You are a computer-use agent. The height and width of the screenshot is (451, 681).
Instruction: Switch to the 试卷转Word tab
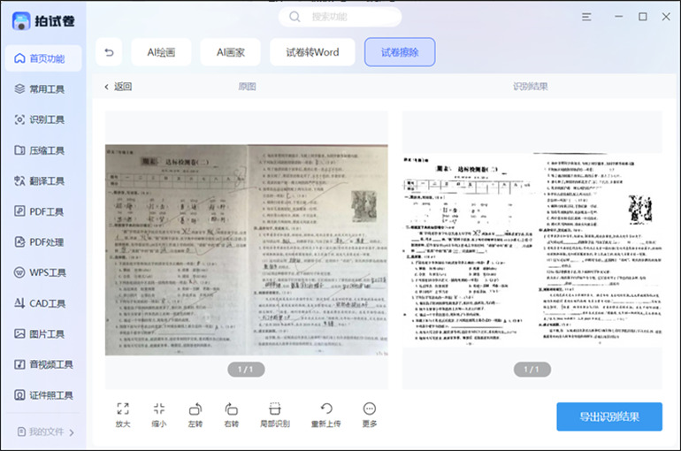[x=312, y=52]
